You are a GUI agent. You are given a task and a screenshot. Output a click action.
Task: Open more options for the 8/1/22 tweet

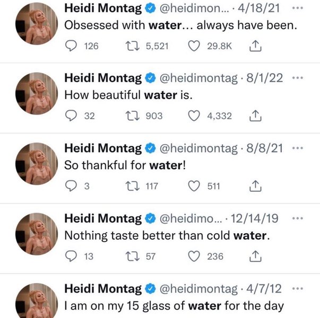click(x=298, y=77)
